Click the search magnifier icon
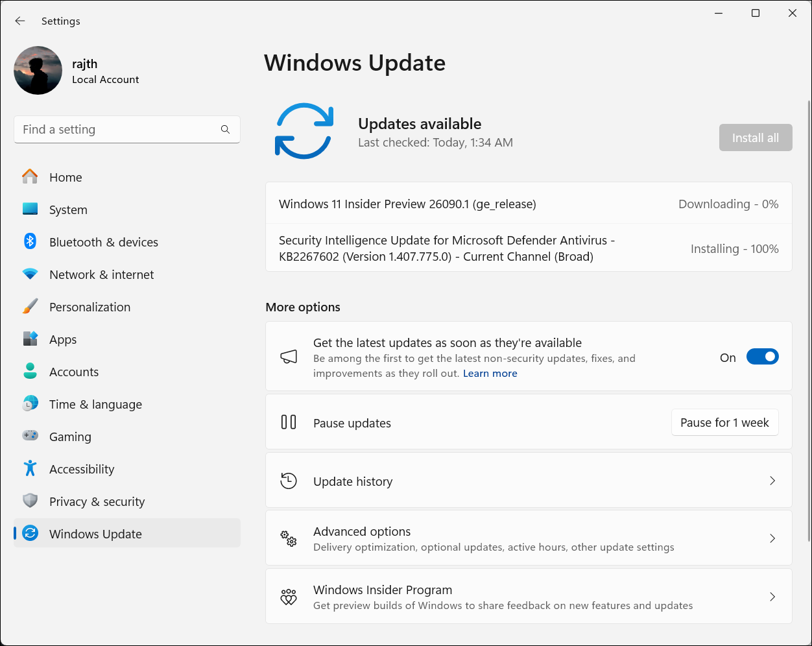Image resolution: width=812 pixels, height=646 pixels. pyautogui.click(x=225, y=130)
